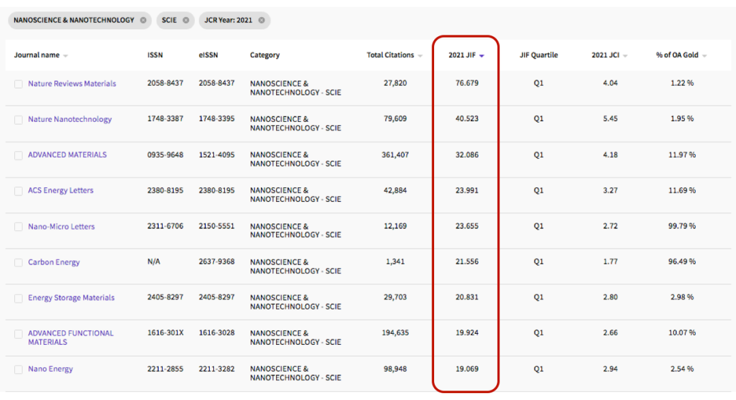
Task: Select checkbox for ADVANCED MATERIALS row
Action: click(18, 155)
